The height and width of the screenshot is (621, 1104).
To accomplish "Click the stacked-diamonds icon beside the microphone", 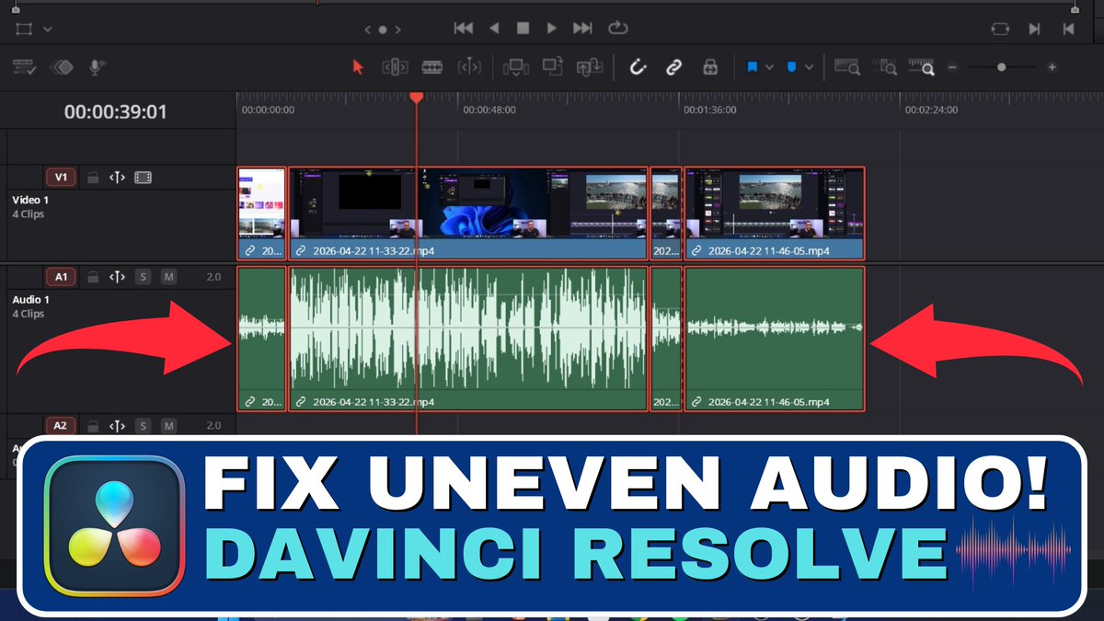I will click(x=62, y=67).
